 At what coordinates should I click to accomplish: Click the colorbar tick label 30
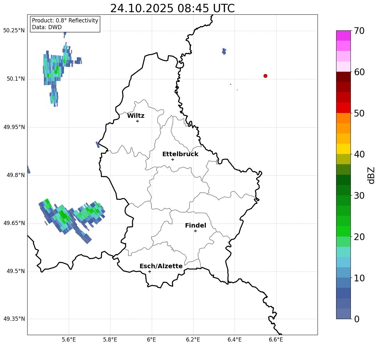click(x=359, y=196)
